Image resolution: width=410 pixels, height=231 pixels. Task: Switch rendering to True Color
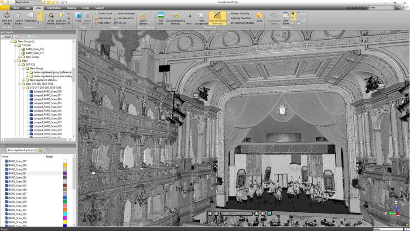(161, 17)
